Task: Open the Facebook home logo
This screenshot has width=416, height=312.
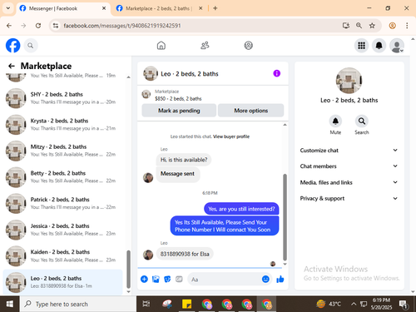Action: pos(13,46)
